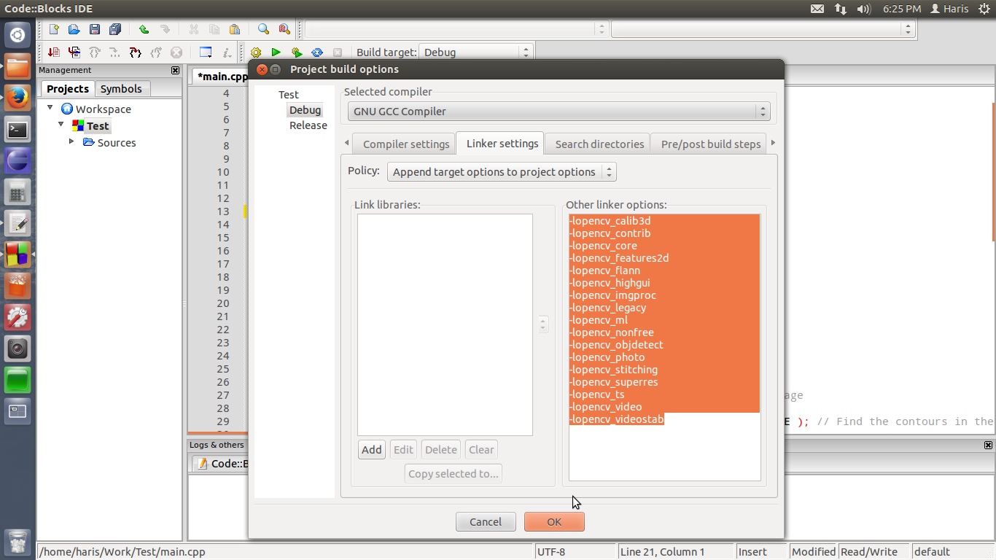The image size is (996, 560).
Task: Cancel the Project build options dialog
Action: 486,522
